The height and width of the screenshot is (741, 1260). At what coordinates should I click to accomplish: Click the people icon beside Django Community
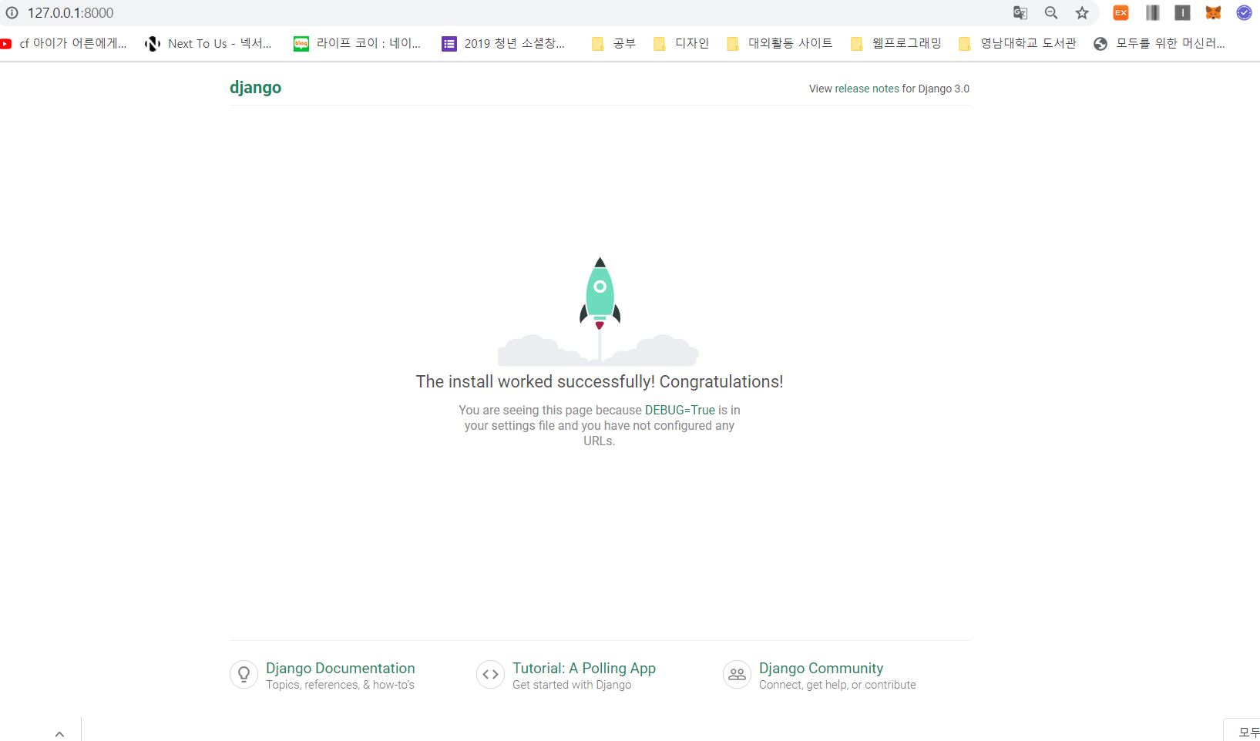[x=737, y=675]
